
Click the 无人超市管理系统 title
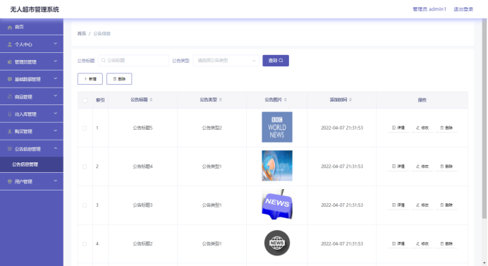point(35,9)
